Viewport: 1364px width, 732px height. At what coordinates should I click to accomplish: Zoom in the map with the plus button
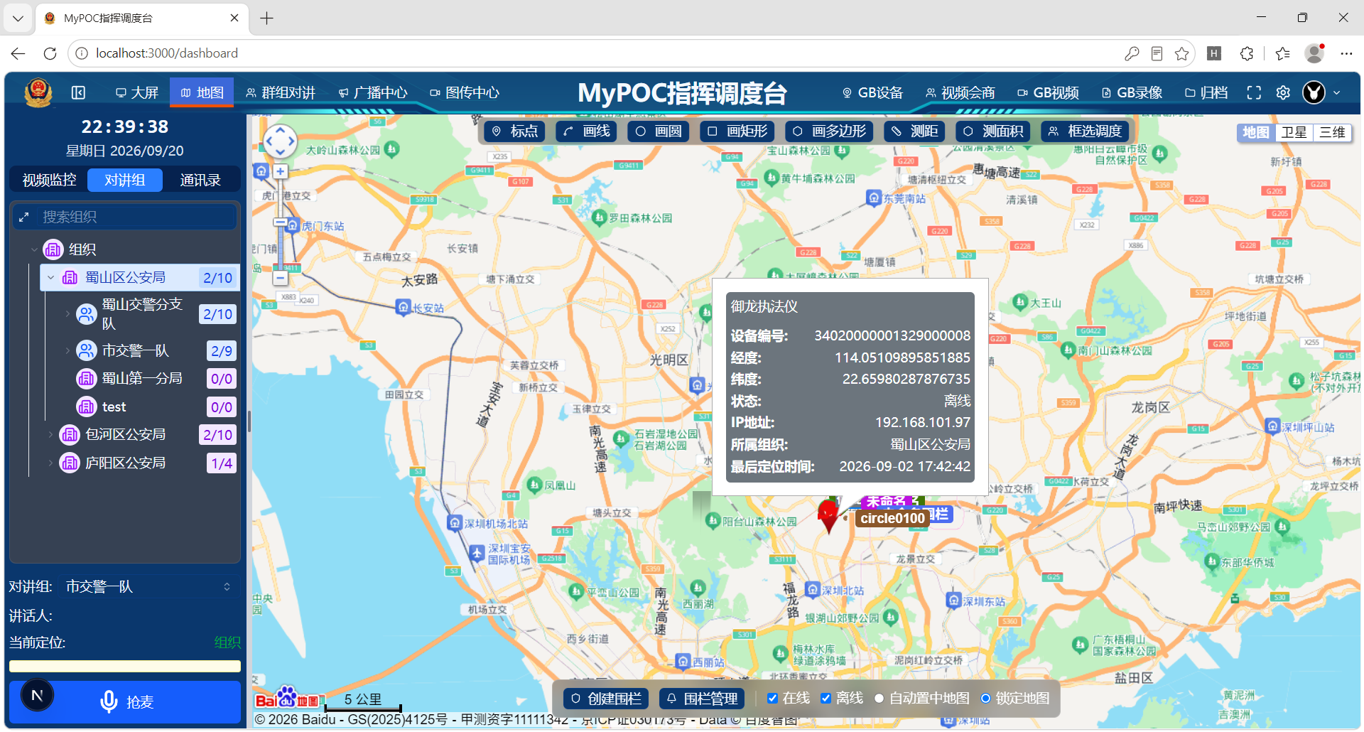[281, 171]
